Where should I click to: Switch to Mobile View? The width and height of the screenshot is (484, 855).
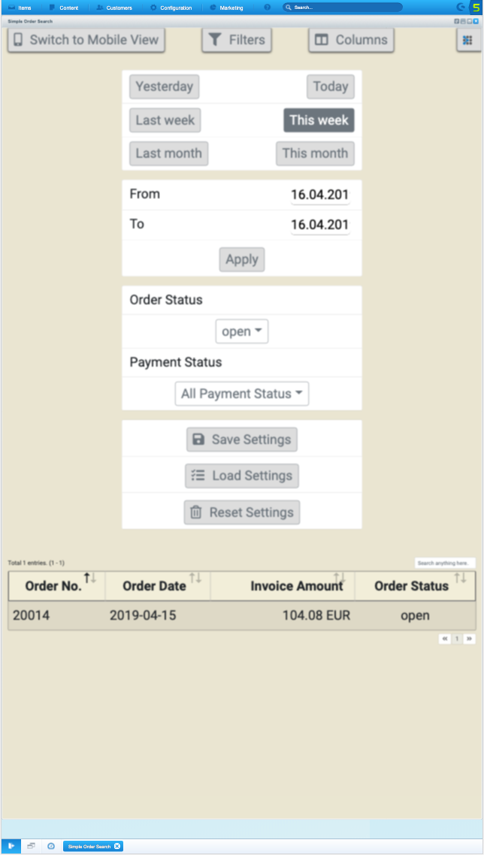(86, 40)
